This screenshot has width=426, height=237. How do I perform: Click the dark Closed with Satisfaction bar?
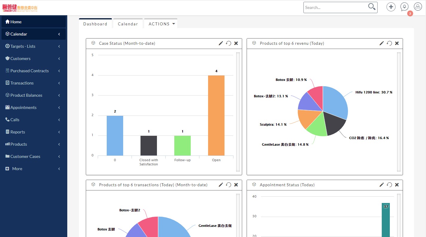(x=149, y=146)
